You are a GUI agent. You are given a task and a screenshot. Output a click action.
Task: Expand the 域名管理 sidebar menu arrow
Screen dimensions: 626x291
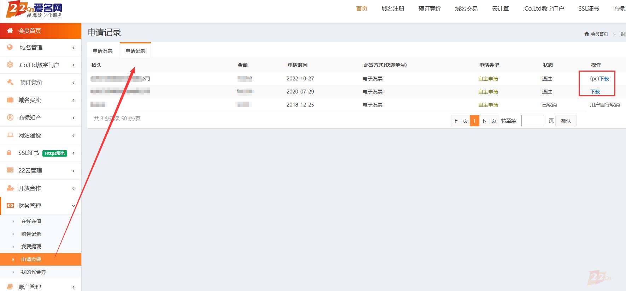coord(74,48)
